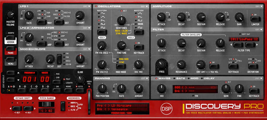Click the UNI unison button
The image size is (267, 120).
(x=57, y=90)
